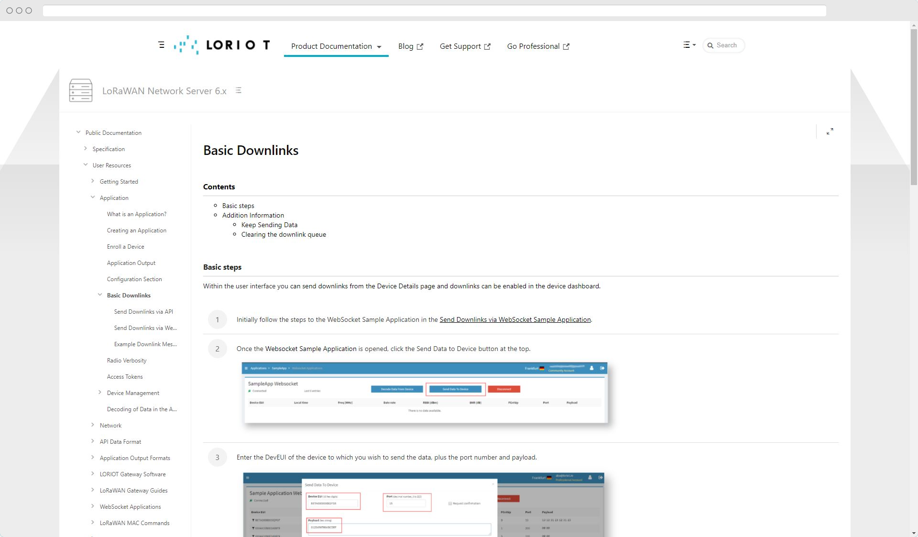Expand the Specification tree node

[x=86, y=149]
